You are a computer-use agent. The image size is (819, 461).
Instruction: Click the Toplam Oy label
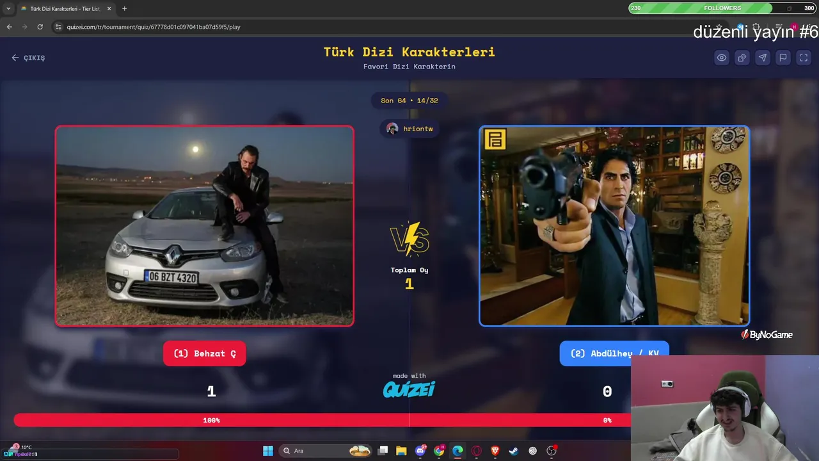pos(409,270)
